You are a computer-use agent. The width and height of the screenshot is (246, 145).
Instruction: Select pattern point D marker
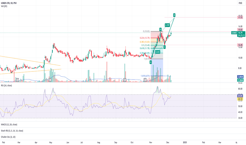[174, 15]
